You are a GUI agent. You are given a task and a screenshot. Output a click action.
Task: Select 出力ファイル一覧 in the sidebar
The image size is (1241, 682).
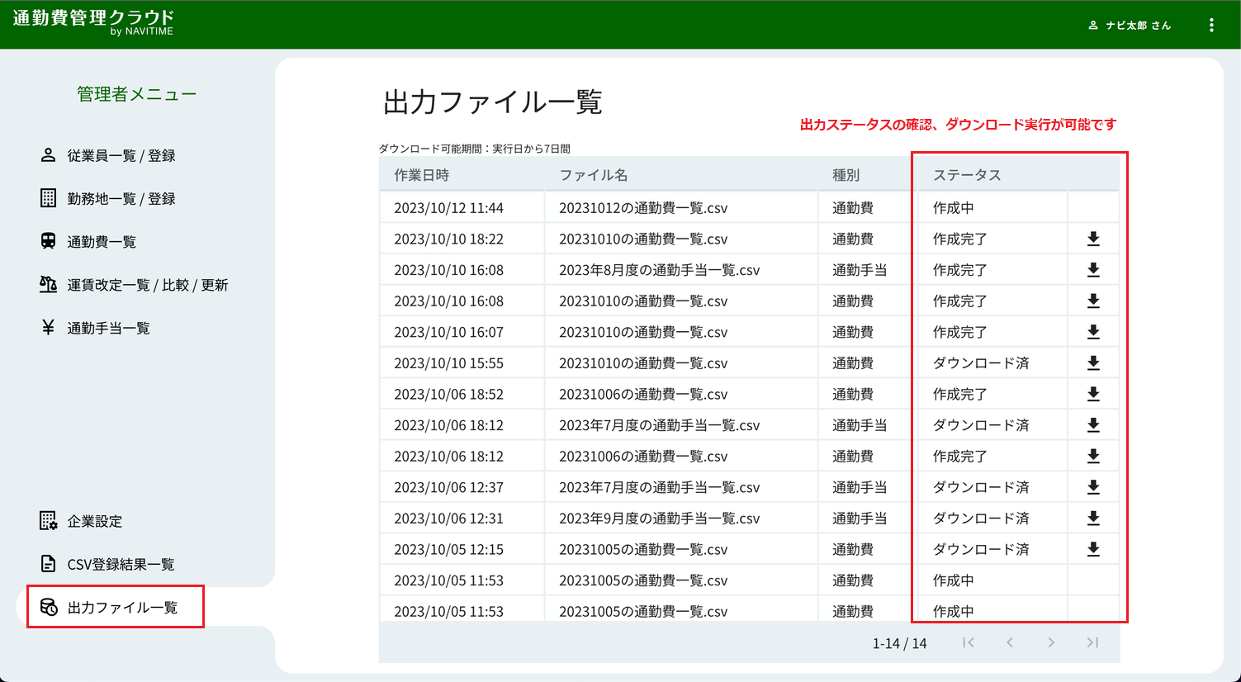[109, 608]
